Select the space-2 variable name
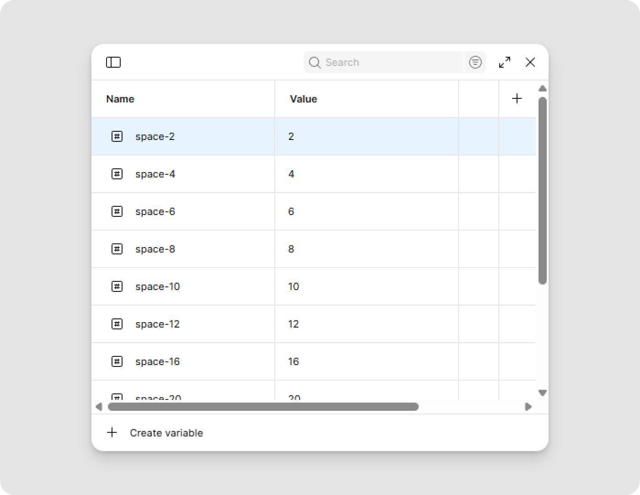Viewport: 640px width, 495px height. (155, 136)
